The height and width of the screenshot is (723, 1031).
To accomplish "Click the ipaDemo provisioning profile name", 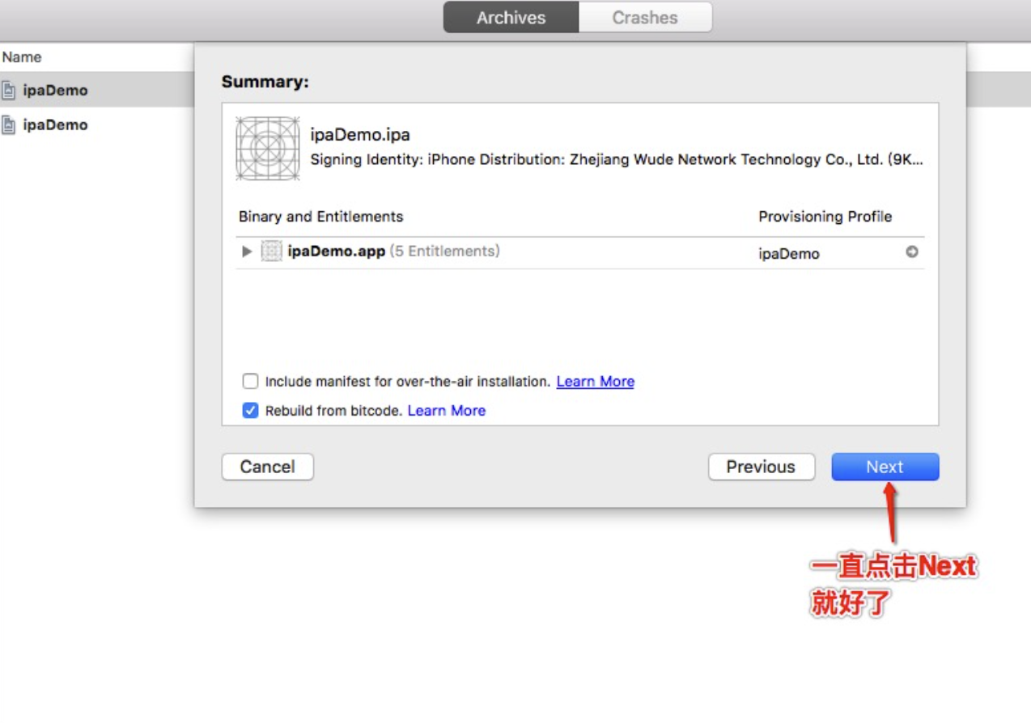I will point(789,253).
